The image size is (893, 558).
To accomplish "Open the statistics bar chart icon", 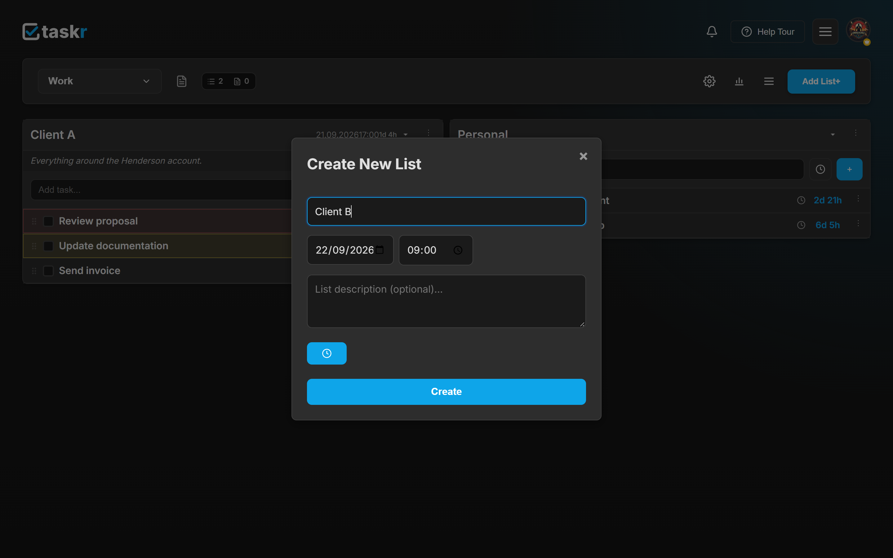I will (739, 81).
